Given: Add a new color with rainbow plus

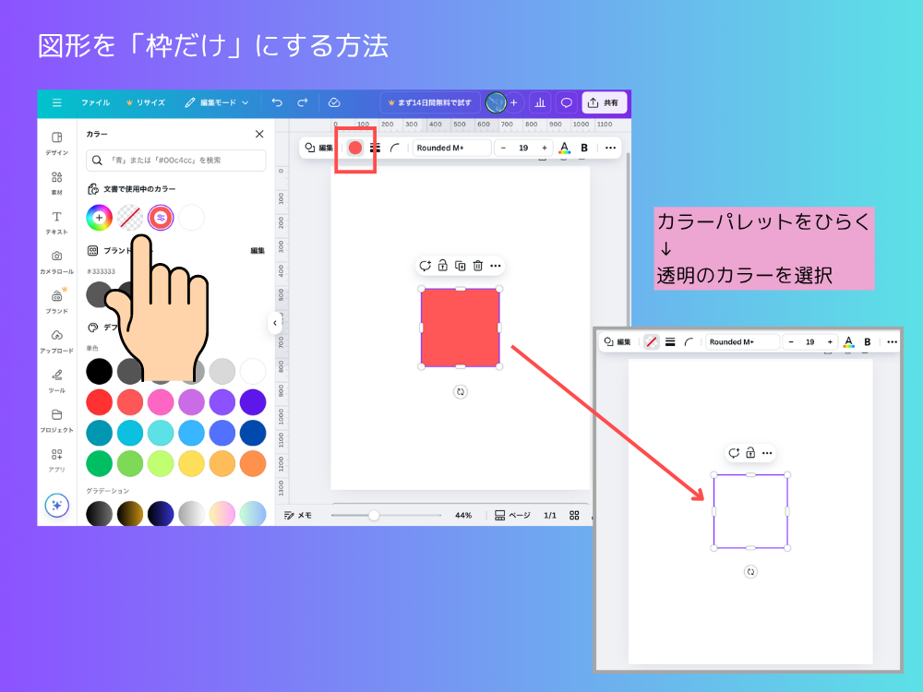Looking at the screenshot, I should click(x=99, y=218).
